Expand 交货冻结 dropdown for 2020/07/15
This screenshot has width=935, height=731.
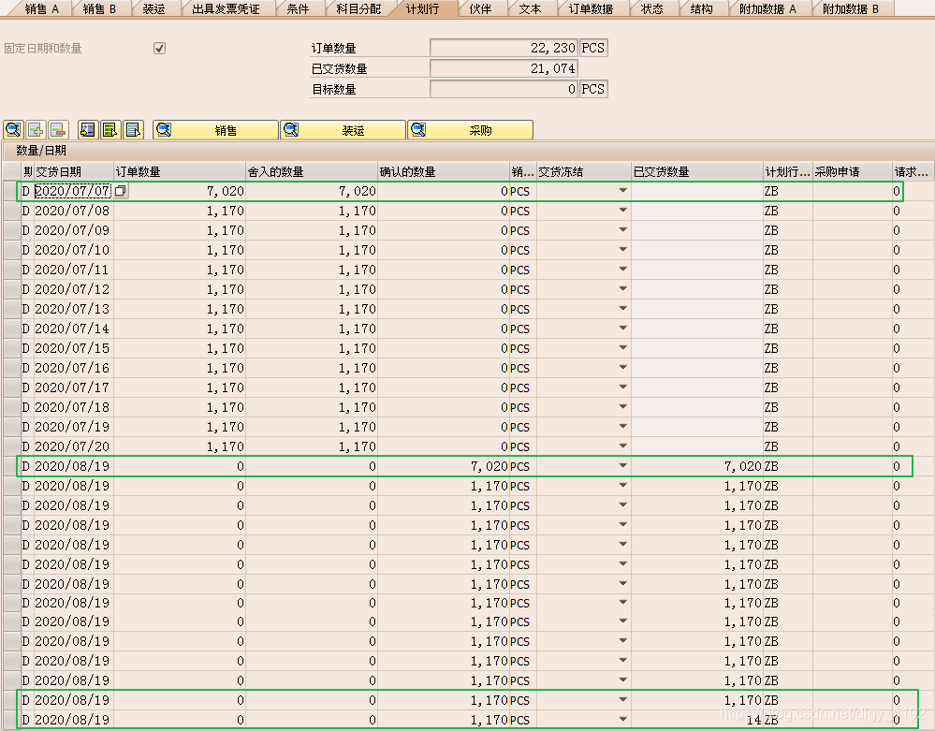(x=622, y=348)
